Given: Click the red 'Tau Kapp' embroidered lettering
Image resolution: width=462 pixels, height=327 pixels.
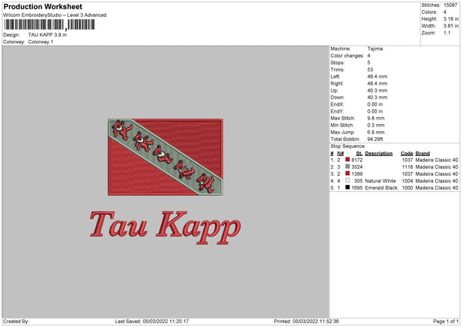Looking at the screenshot, I should coord(166,228).
